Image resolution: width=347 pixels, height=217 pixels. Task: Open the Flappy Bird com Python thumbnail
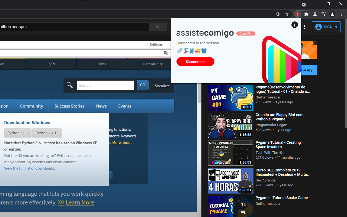[231, 126]
